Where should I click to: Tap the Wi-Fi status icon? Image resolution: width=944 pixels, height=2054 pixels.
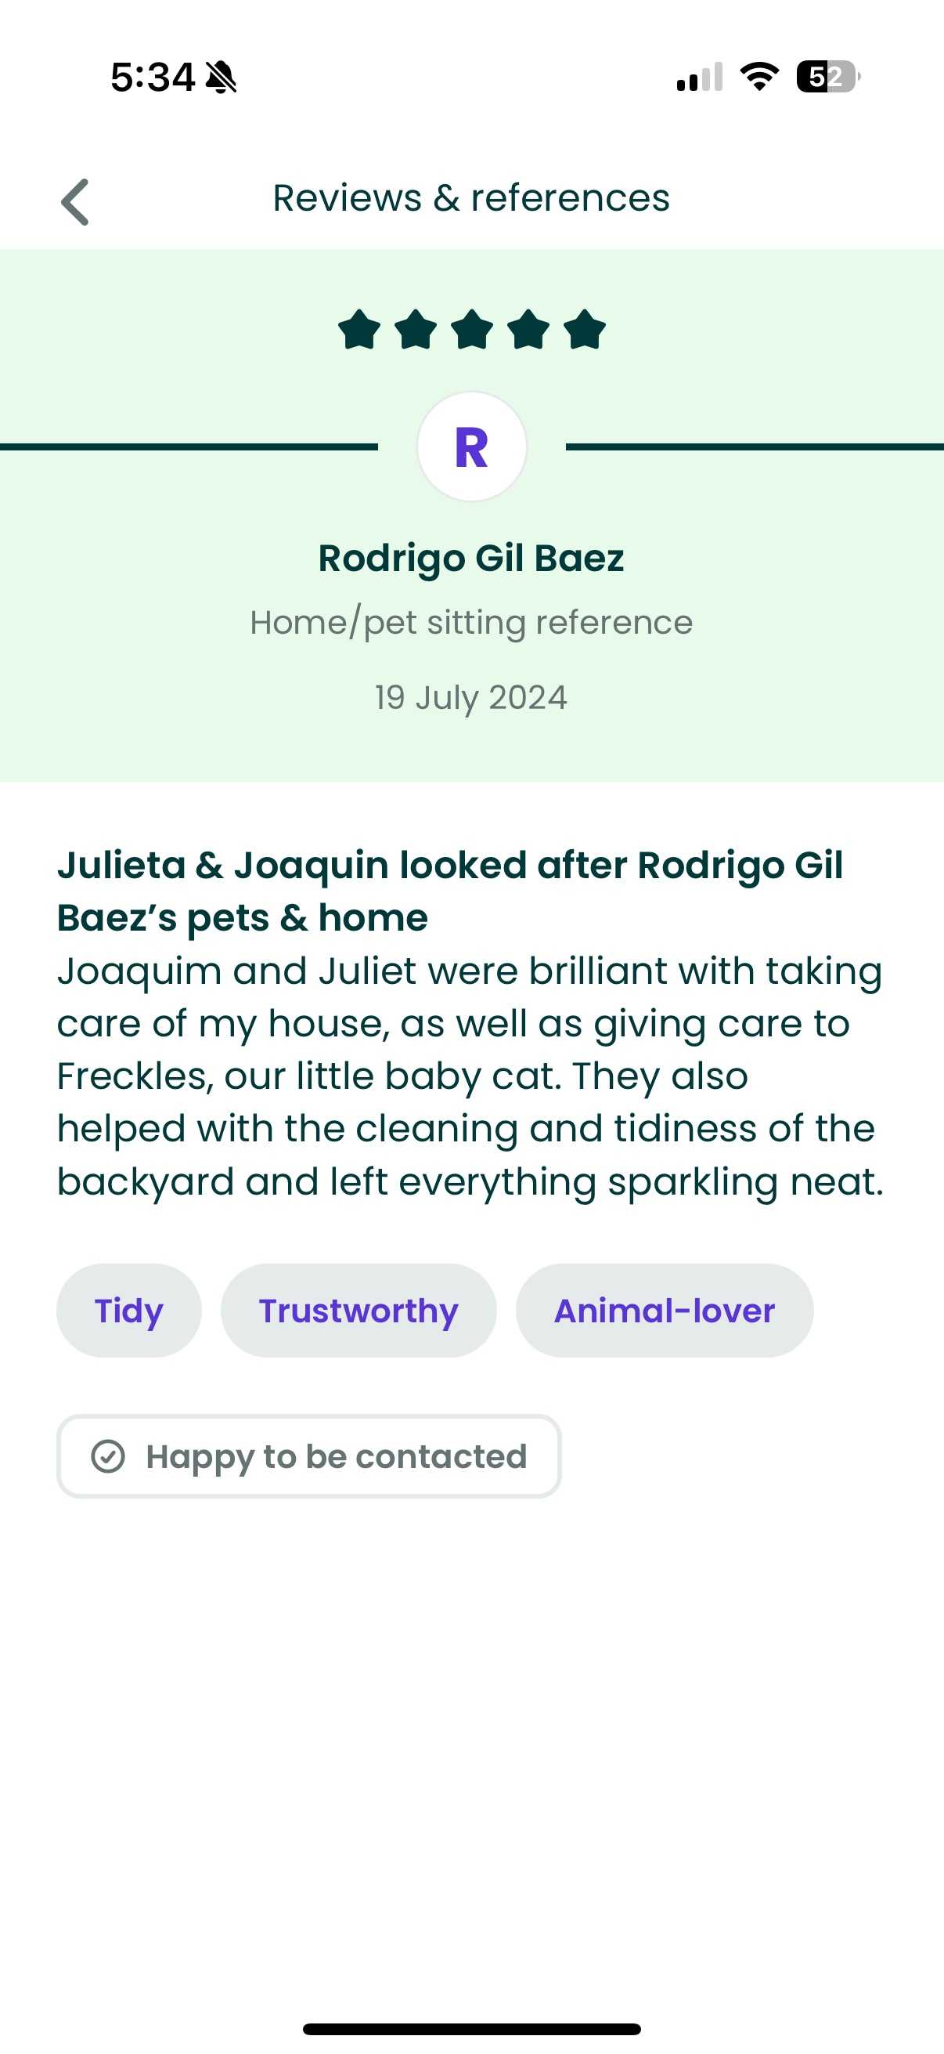759,78
